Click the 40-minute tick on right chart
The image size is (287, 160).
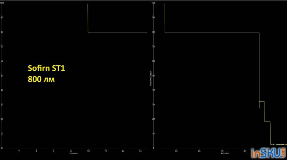[x=199, y=151]
